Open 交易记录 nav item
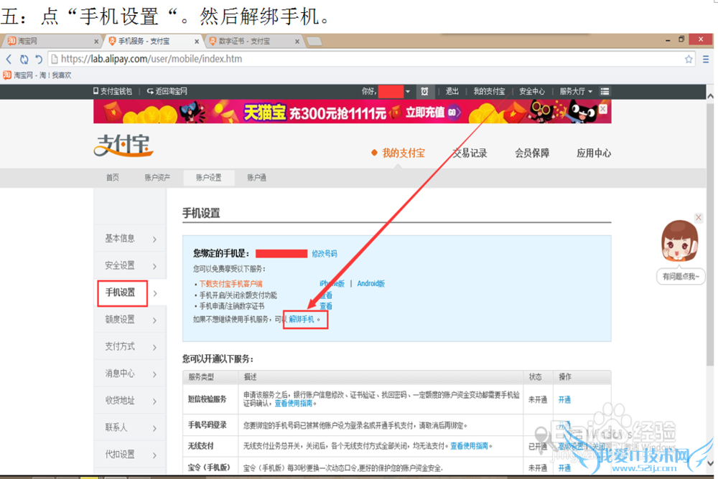Image resolution: width=718 pixels, height=479 pixels. (x=470, y=153)
